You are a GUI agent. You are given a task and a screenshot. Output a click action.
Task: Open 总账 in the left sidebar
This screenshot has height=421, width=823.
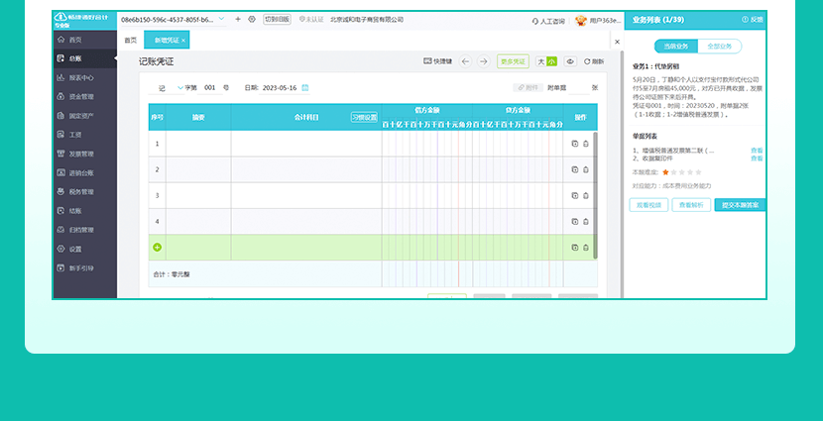point(75,58)
